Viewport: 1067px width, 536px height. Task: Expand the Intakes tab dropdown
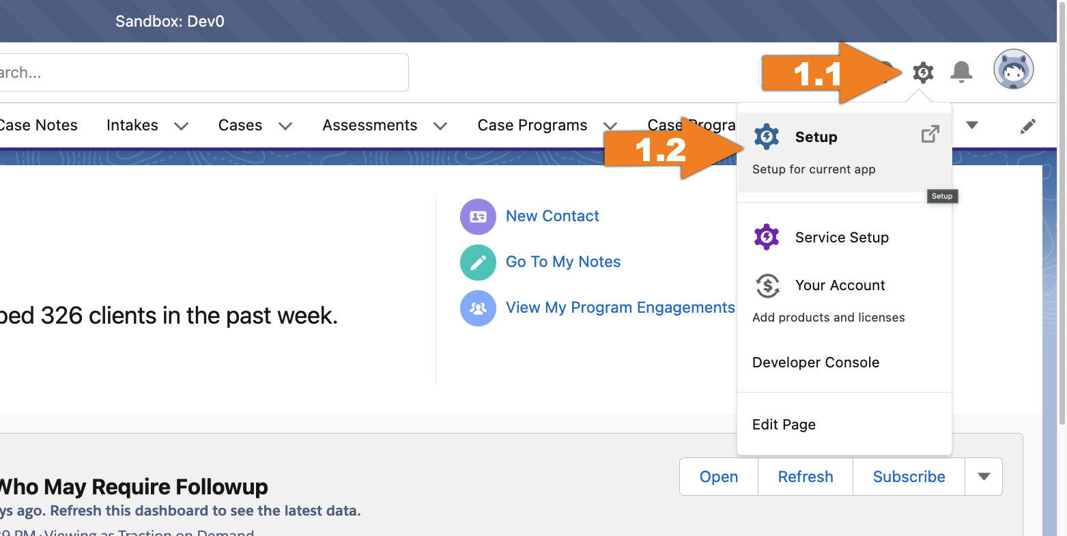click(181, 126)
